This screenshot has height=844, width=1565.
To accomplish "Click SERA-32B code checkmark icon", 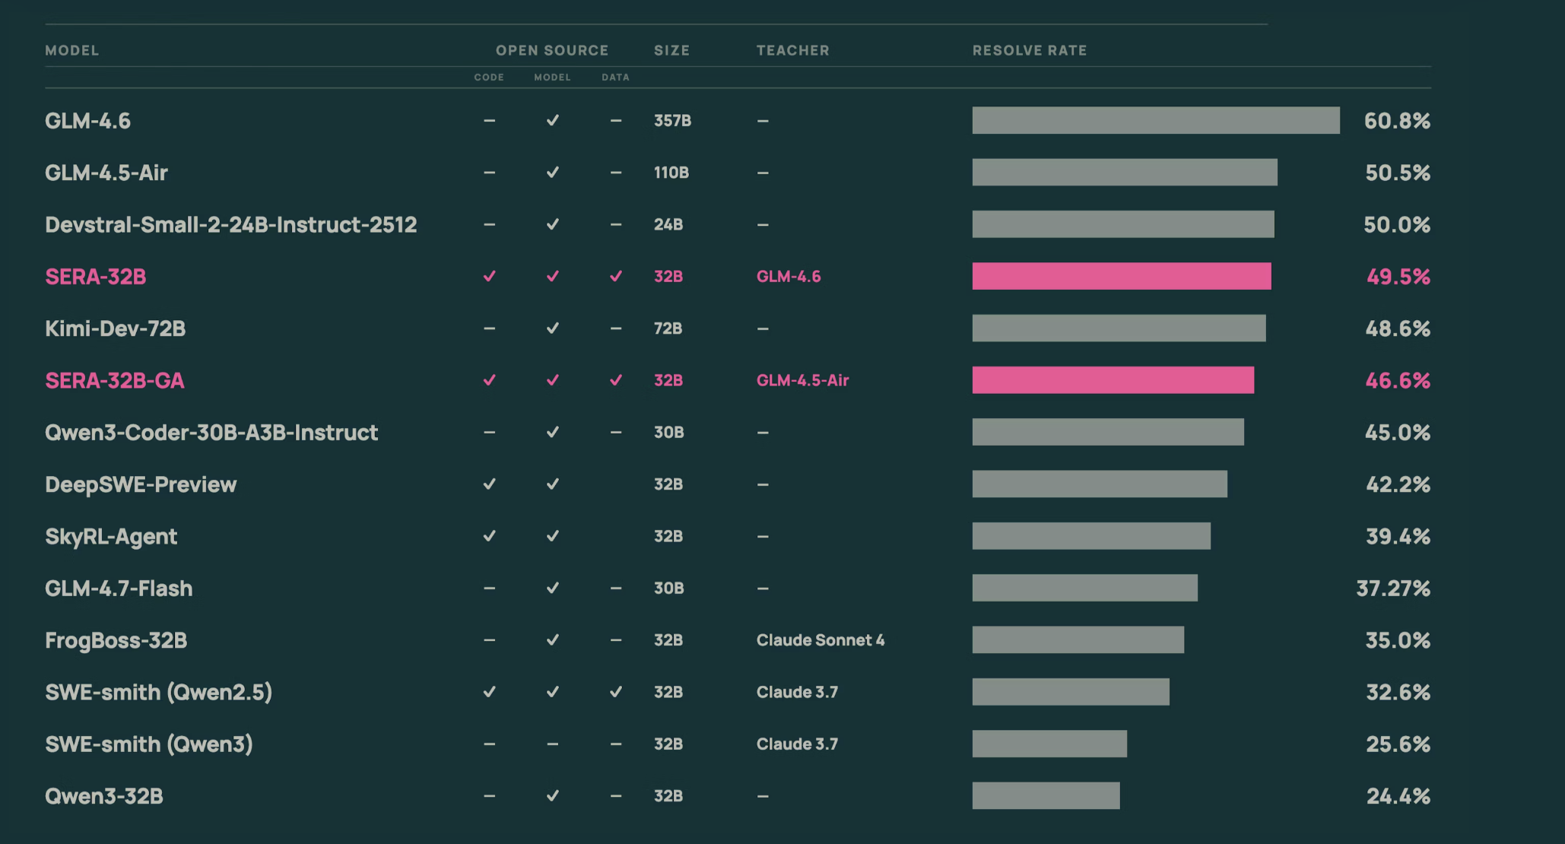I will click(x=489, y=276).
